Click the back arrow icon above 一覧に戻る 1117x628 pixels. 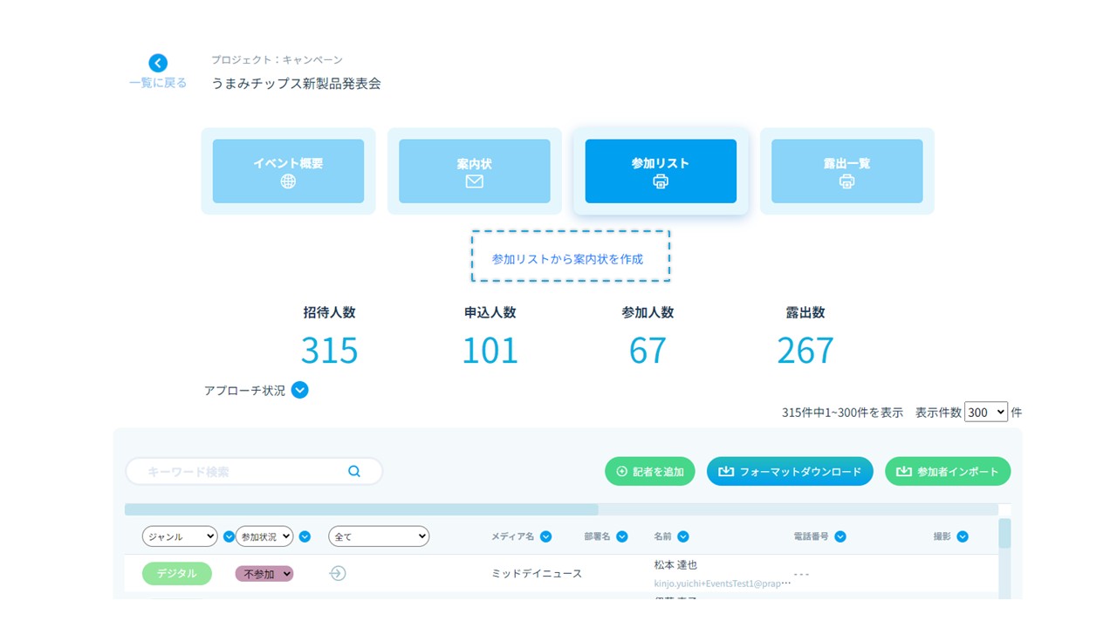coord(158,63)
